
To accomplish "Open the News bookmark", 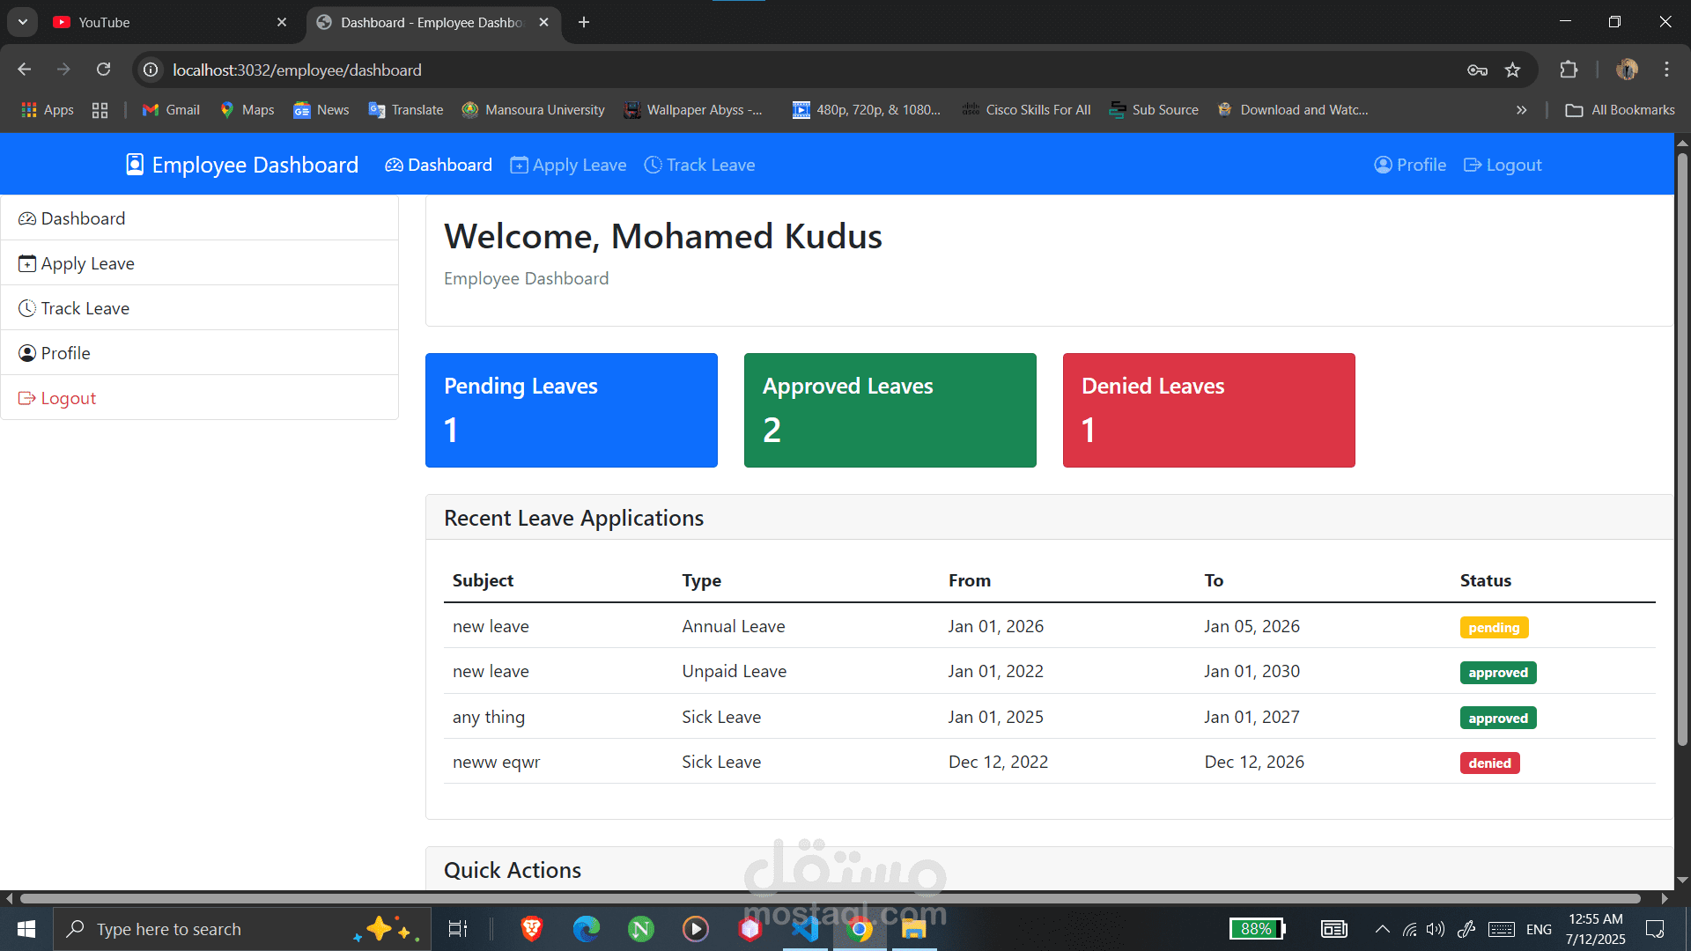I will coord(321,110).
